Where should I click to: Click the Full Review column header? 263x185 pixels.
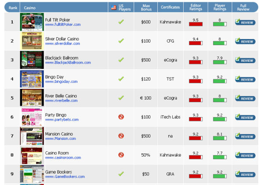pyautogui.click(x=243, y=7)
